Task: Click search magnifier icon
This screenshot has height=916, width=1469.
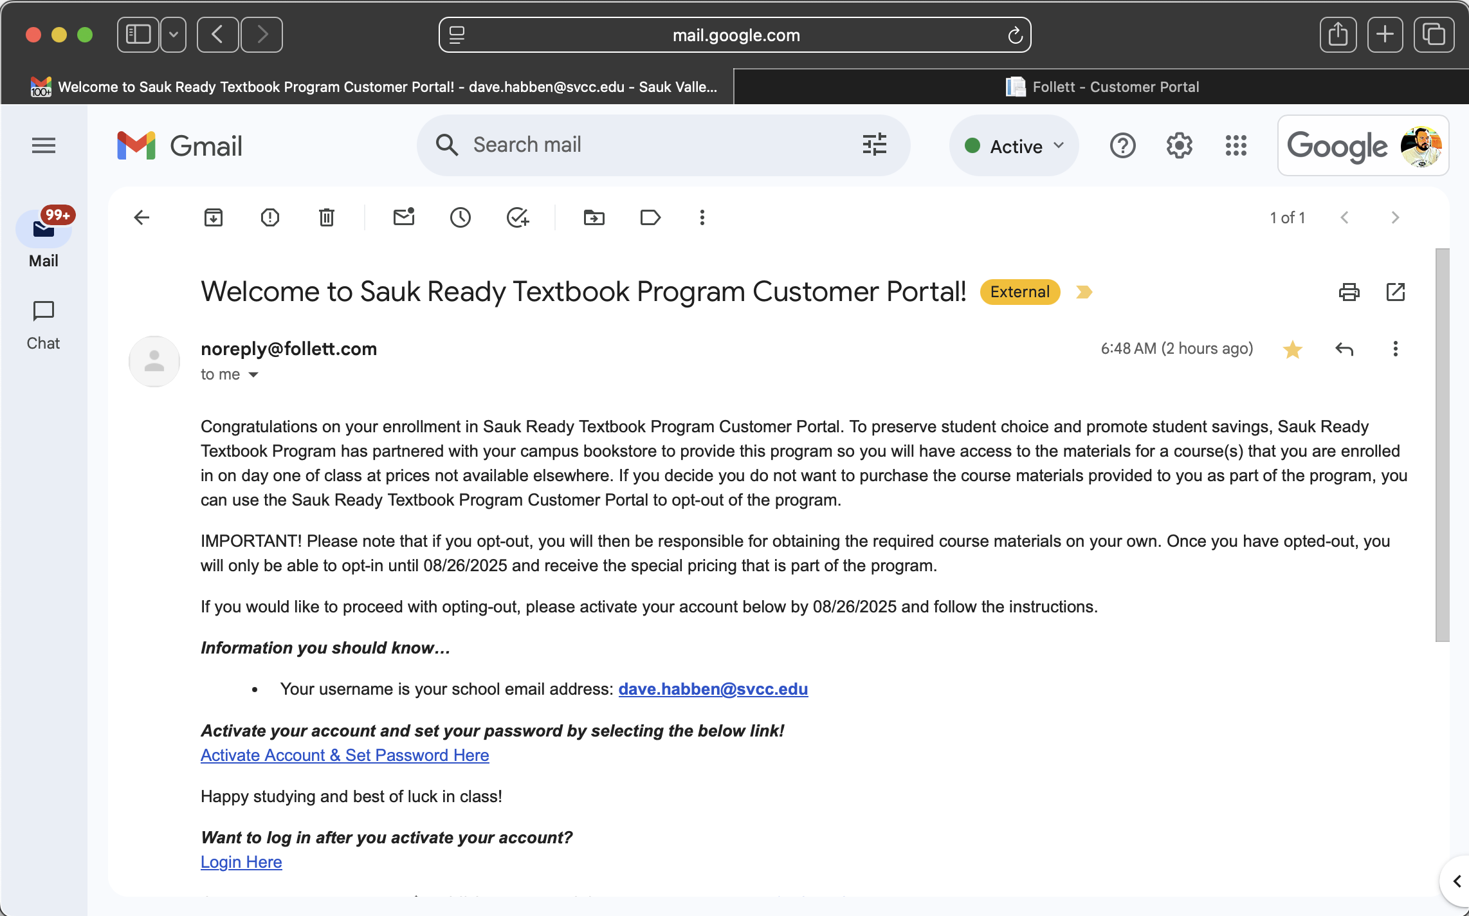Action: [x=446, y=145]
